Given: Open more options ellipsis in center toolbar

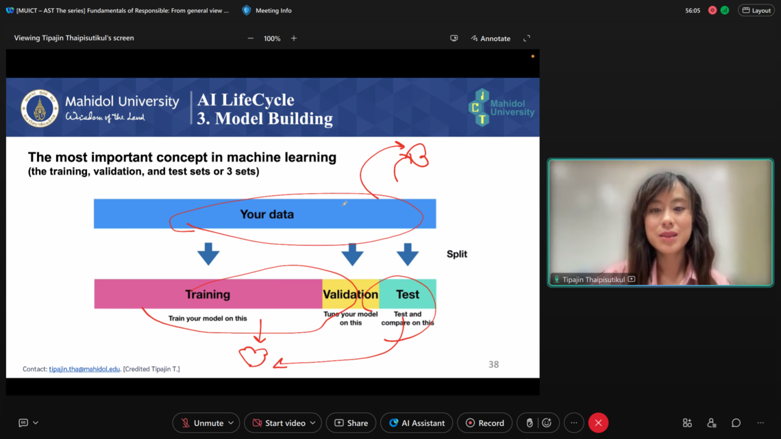Looking at the screenshot, I should pyautogui.click(x=574, y=423).
